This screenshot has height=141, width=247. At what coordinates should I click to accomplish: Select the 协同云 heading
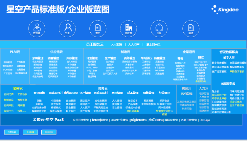point(18,88)
